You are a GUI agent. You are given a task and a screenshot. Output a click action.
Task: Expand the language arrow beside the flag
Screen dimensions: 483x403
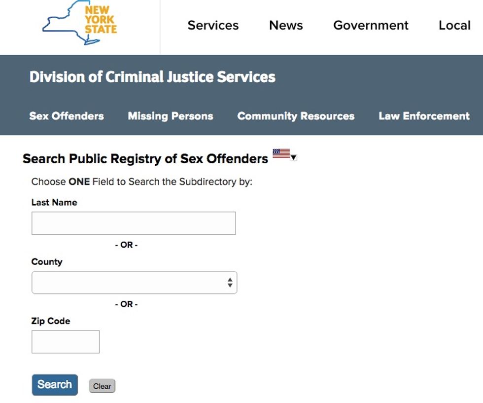pyautogui.click(x=294, y=158)
